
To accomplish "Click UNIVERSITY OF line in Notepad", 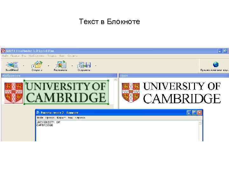I will (48, 122).
